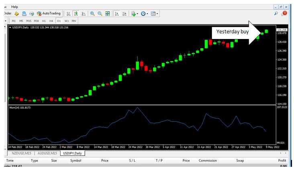Select the MN timeframe
The height and width of the screenshot is (170, 294).
click(74, 21)
